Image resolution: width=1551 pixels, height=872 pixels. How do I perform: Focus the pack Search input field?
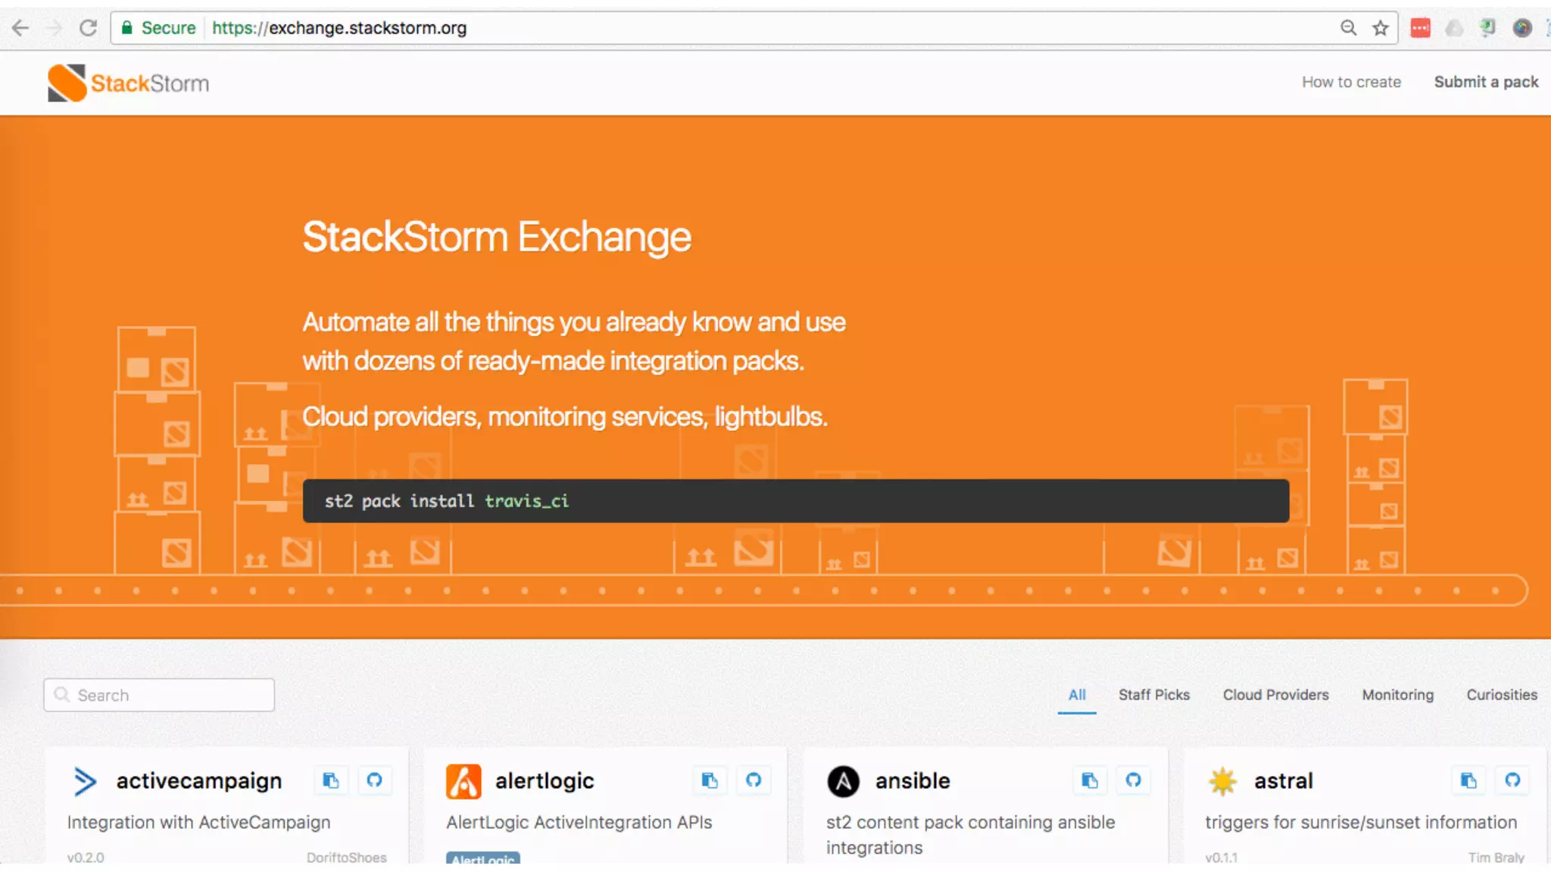coord(159,695)
